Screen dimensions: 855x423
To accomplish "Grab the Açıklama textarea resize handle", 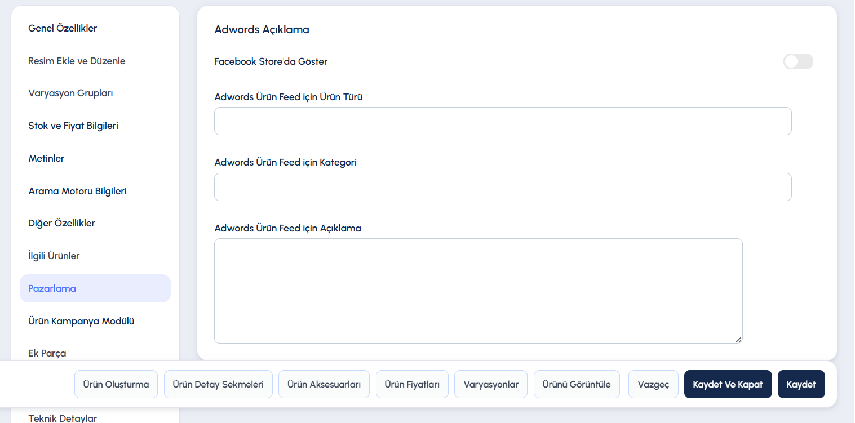I will (x=738, y=340).
